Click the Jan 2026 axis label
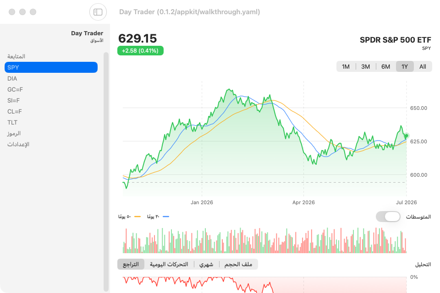This screenshot has width=440, height=293. 202,202
